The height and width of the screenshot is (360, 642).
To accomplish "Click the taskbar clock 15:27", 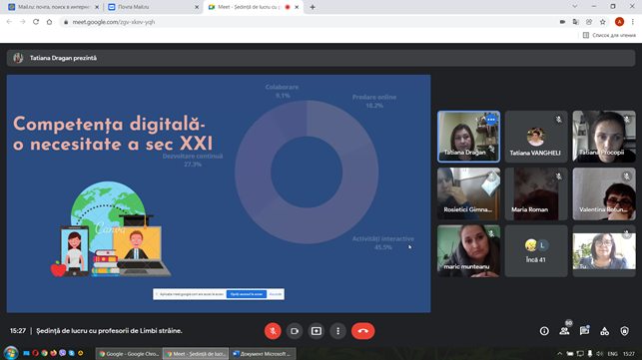I will coord(629,354).
